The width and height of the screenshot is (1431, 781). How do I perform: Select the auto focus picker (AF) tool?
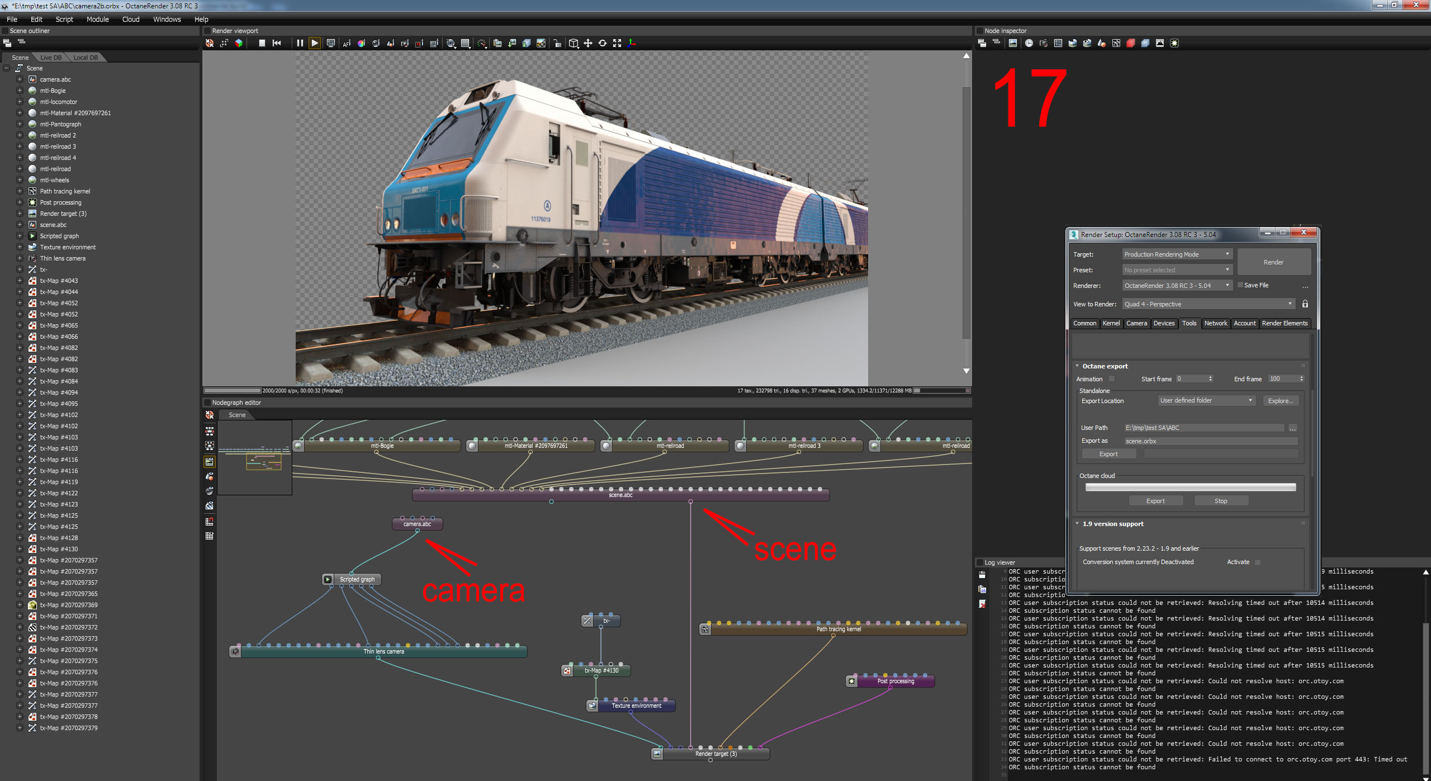point(347,43)
